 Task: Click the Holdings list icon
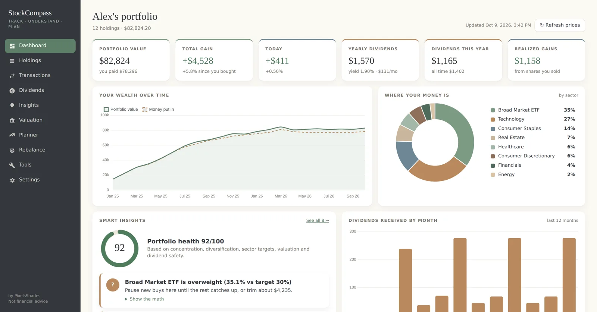12,61
